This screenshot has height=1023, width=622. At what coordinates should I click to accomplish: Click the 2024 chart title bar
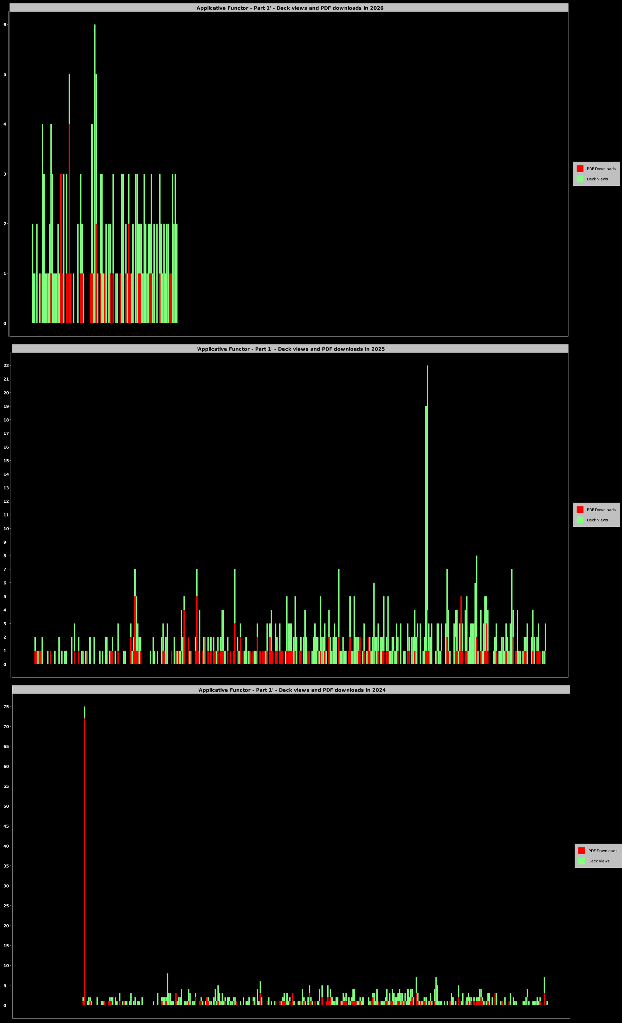pos(291,690)
